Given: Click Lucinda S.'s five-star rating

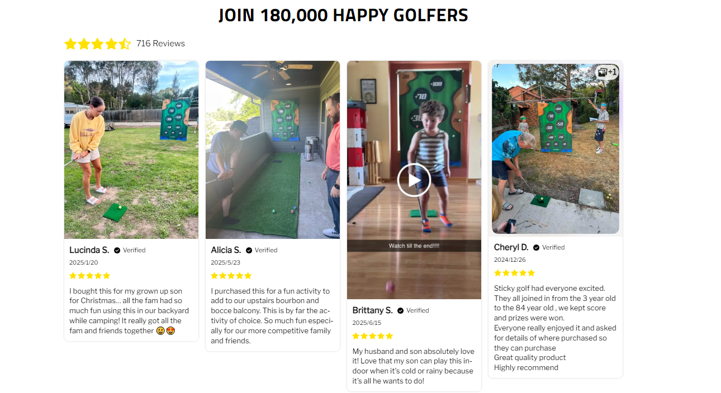Looking at the screenshot, I should tap(90, 276).
